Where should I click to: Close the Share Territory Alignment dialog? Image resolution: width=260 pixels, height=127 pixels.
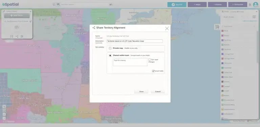coord(167,28)
